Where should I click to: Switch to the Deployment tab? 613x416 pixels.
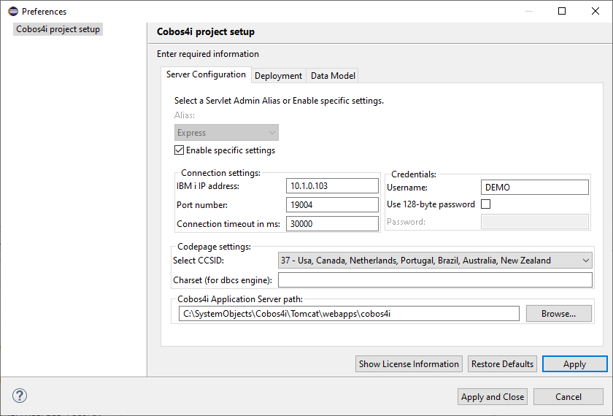(278, 76)
